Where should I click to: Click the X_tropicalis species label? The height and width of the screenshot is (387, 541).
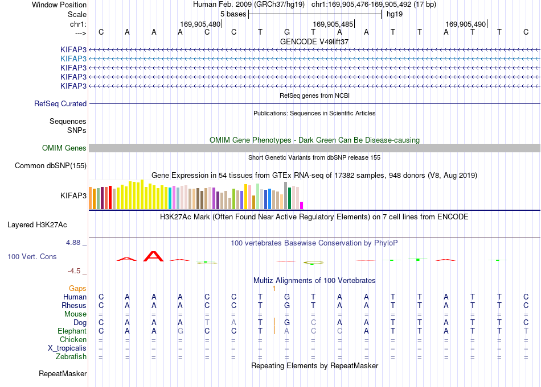point(67,348)
